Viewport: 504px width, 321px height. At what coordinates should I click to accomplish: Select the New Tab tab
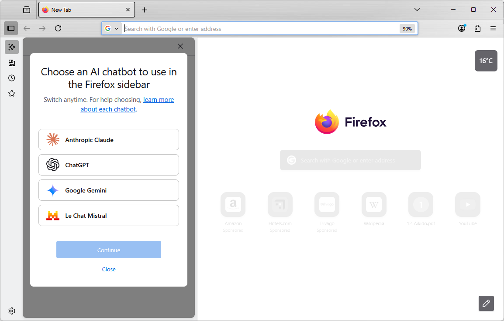point(86,10)
